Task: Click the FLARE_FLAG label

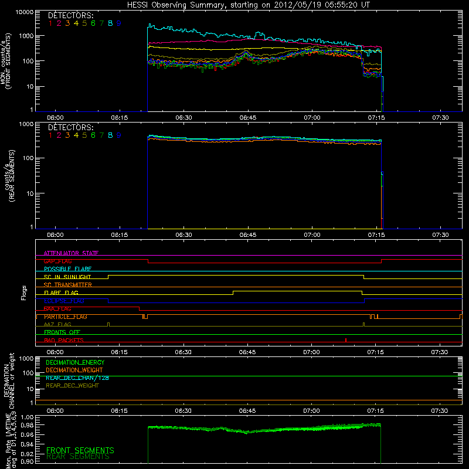Action: click(x=61, y=293)
